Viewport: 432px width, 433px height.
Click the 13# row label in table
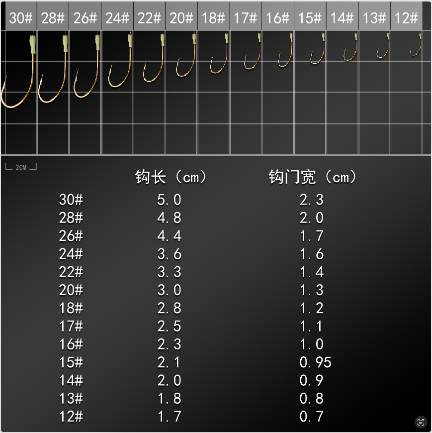pyautogui.click(x=71, y=399)
